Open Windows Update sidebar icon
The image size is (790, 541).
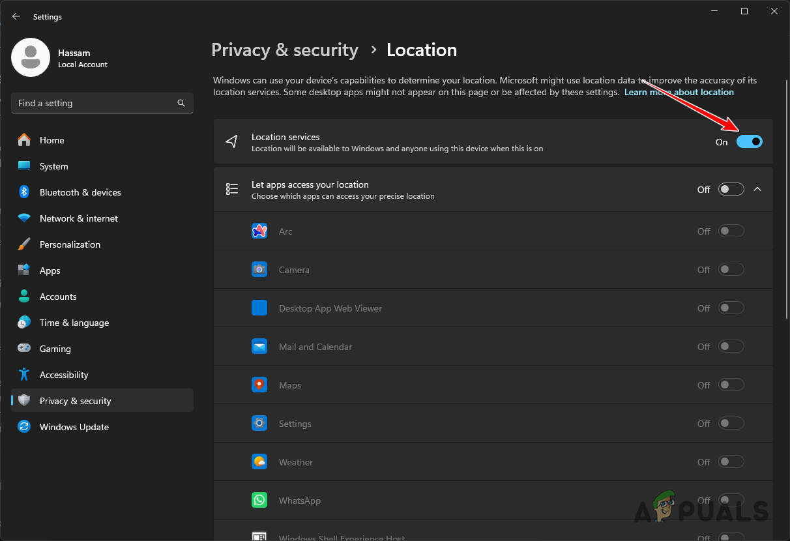tap(25, 427)
